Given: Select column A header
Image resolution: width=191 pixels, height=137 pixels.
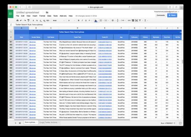Looking at the screenshot, I should [22, 28].
